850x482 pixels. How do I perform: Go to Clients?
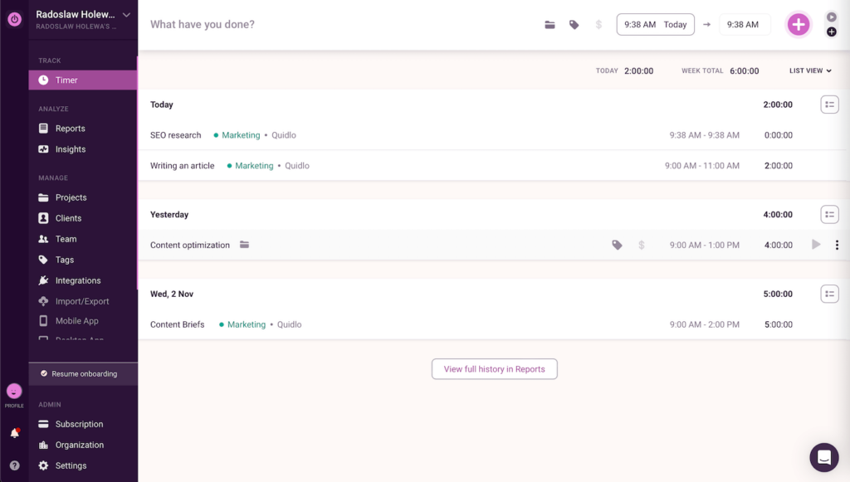68,218
